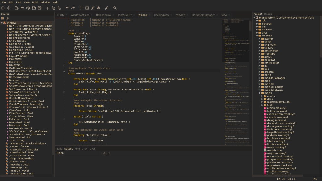Open the Build menu
This screenshot has height=181, width=322.
[x=35, y=2]
